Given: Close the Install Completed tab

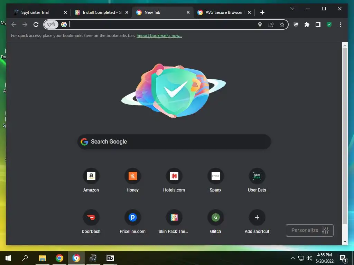Looking at the screenshot, I should point(127,13).
